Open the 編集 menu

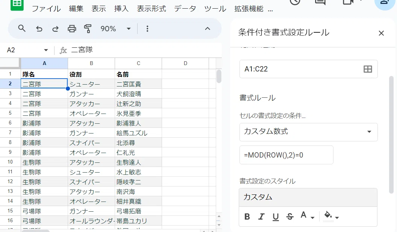pos(76,9)
